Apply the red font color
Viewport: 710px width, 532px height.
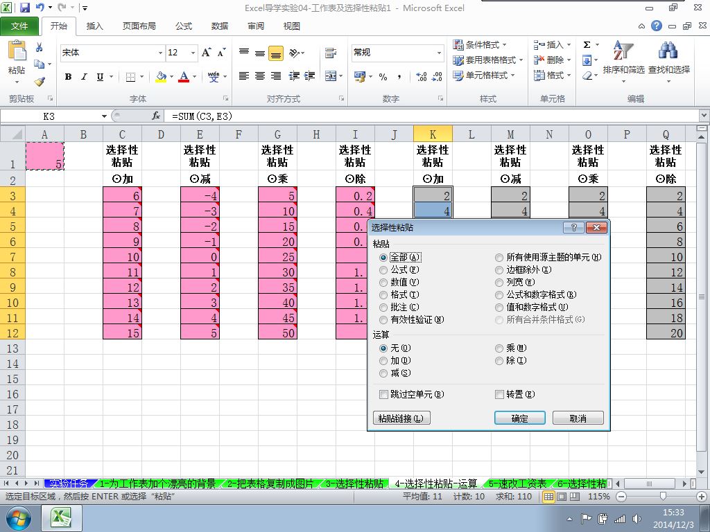pyautogui.click(x=183, y=77)
